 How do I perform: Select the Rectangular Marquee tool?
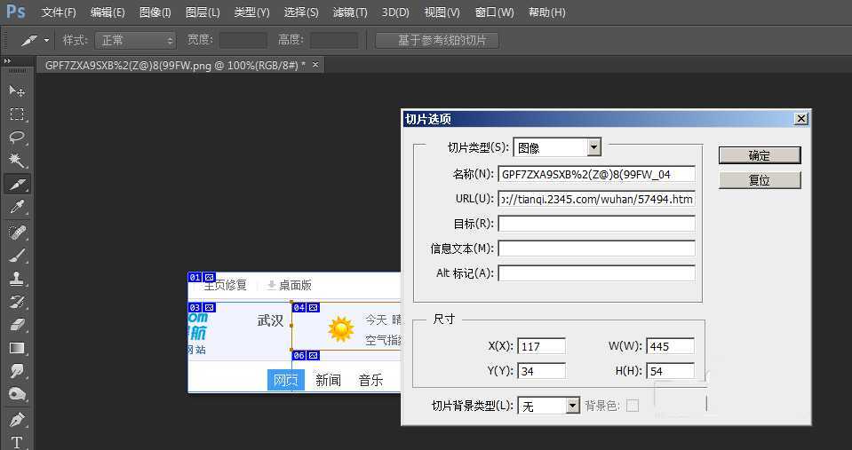17,114
